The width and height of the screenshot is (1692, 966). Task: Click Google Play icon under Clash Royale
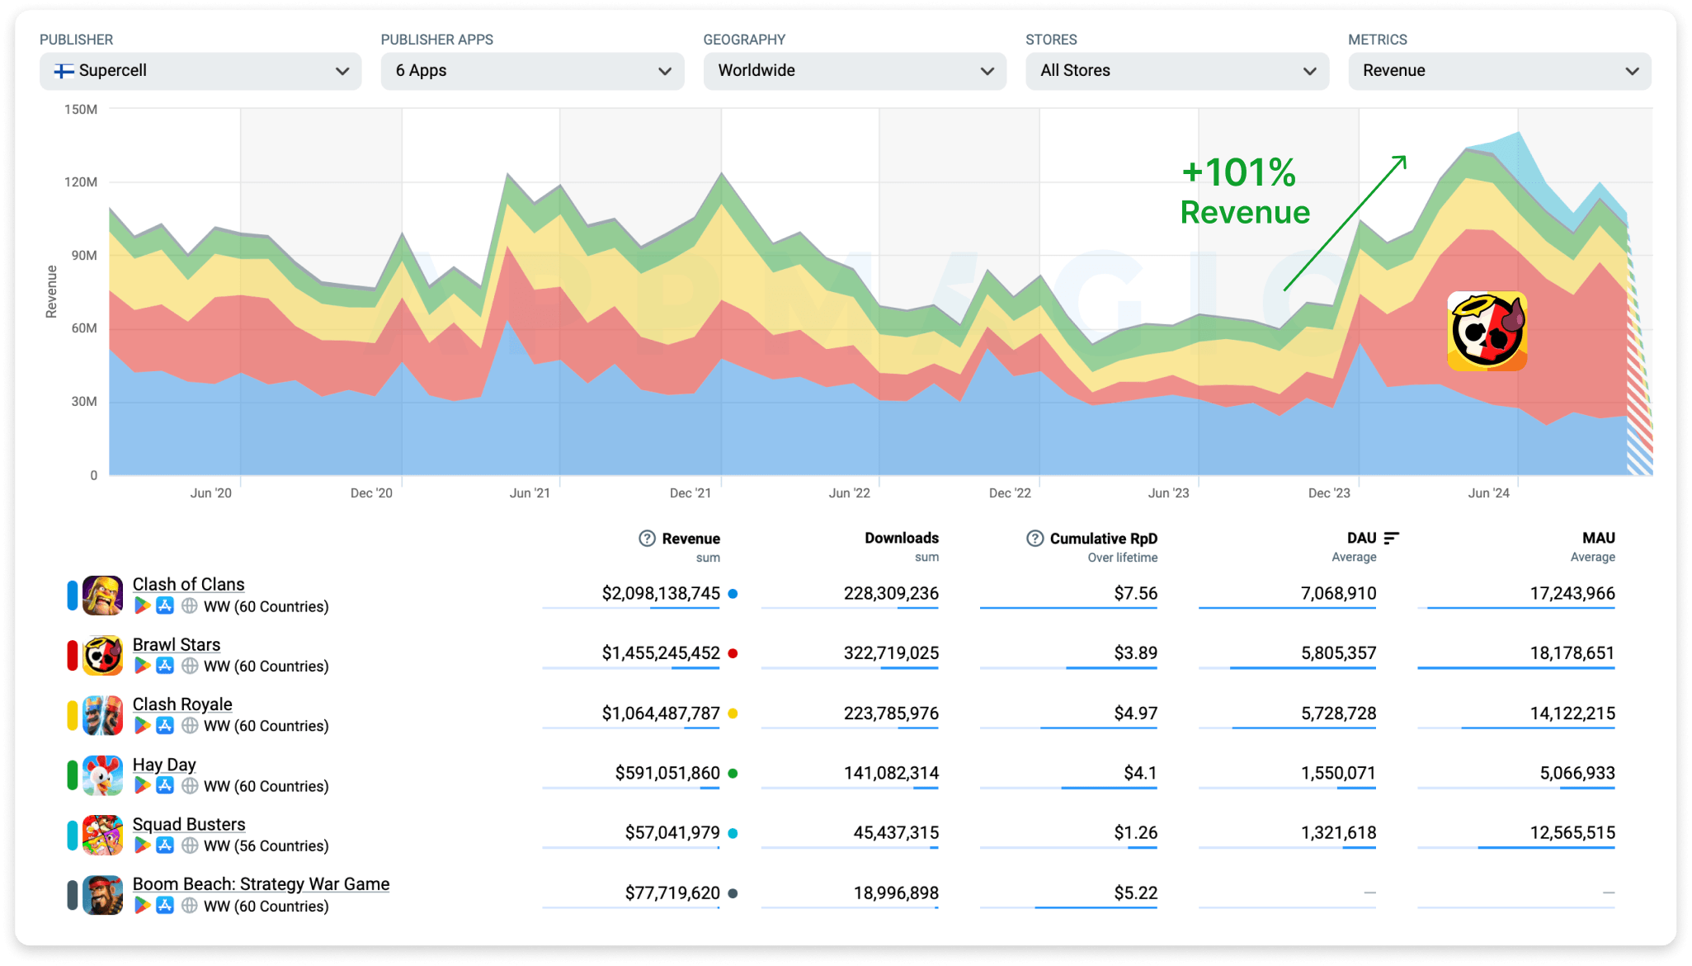(x=142, y=725)
